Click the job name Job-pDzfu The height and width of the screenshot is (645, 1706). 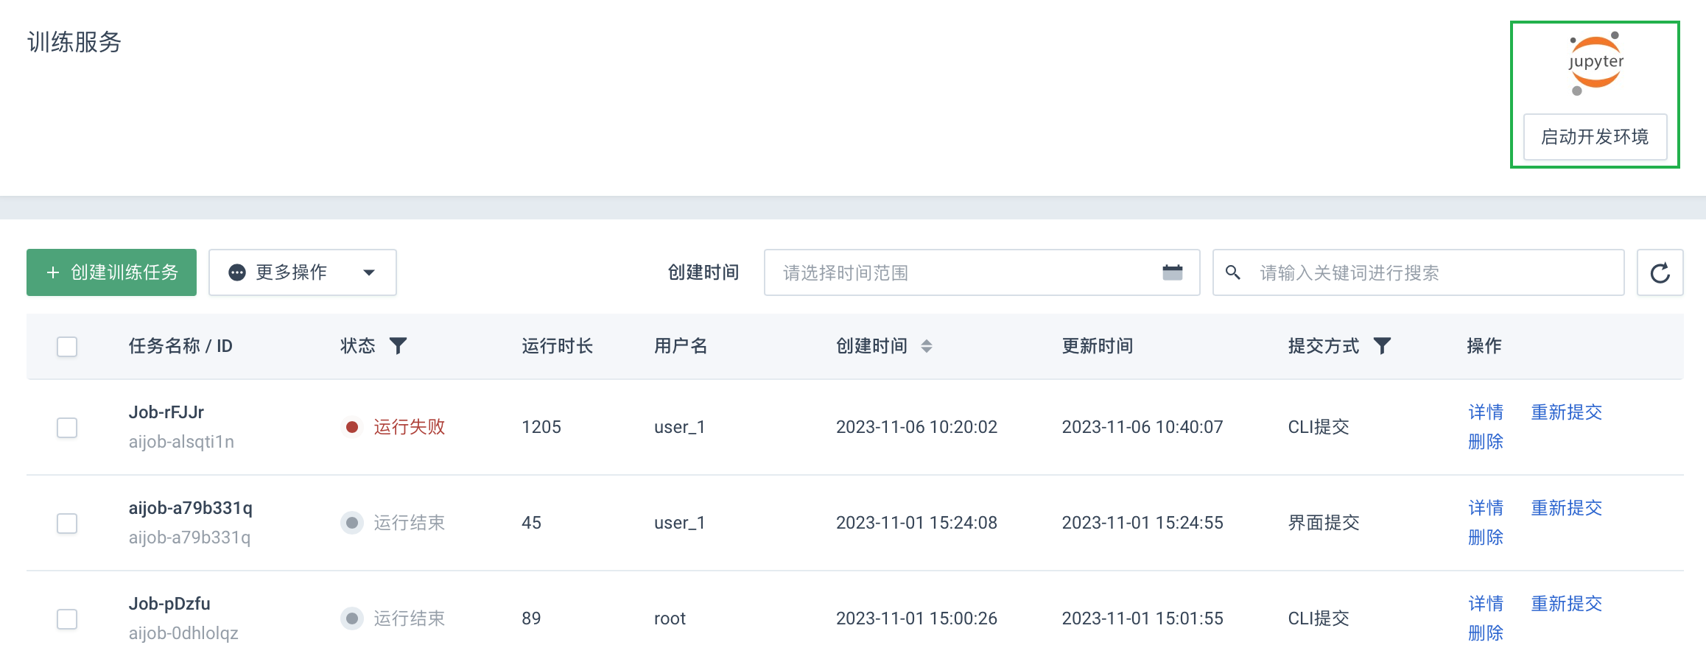pos(169,604)
